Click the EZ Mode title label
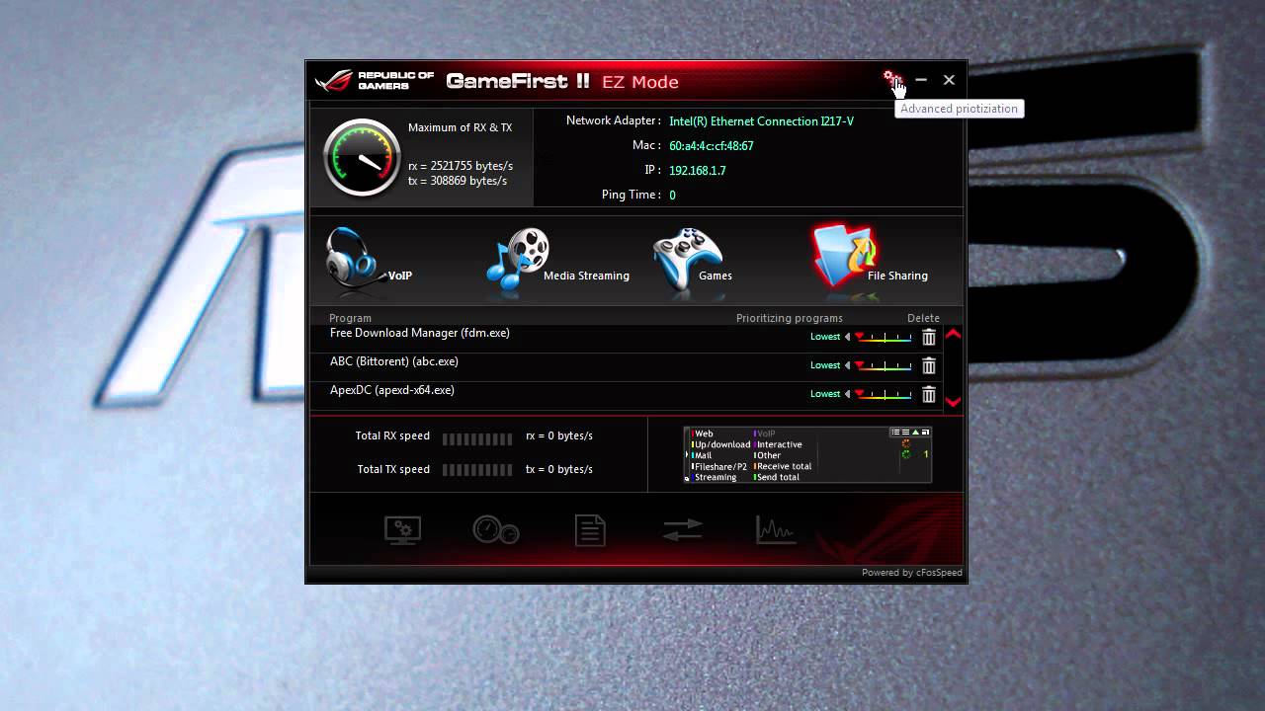1265x711 pixels. (x=640, y=82)
